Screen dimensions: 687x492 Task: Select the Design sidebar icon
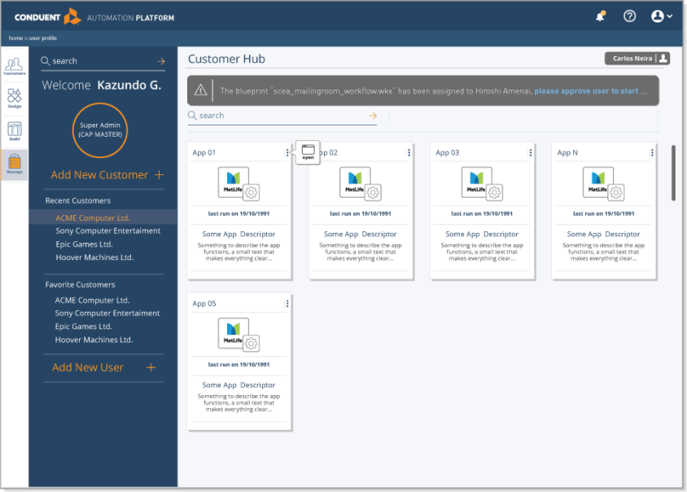tap(14, 98)
